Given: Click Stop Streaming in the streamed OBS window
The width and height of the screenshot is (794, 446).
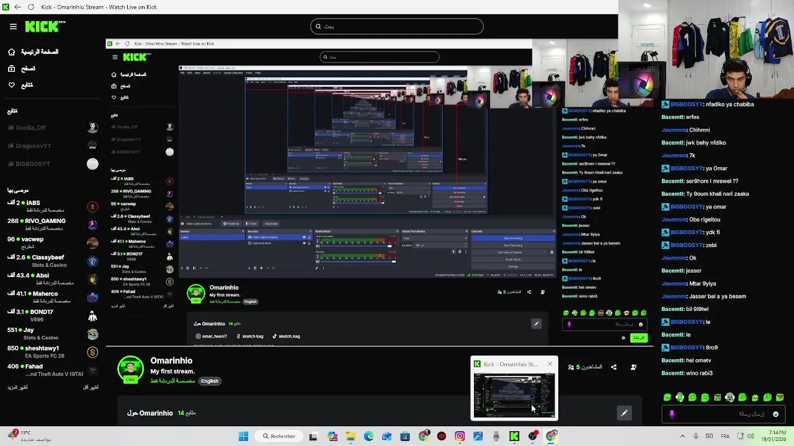Looking at the screenshot, I should (x=513, y=238).
